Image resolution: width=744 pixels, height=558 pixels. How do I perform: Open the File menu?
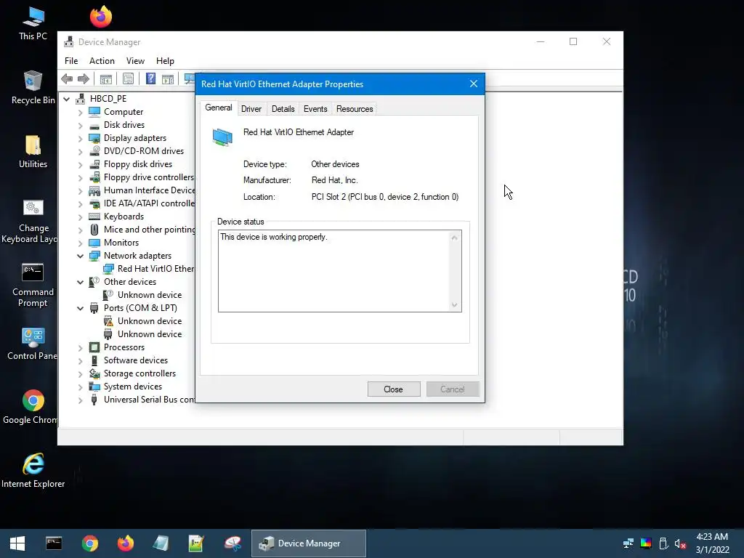[x=71, y=61]
